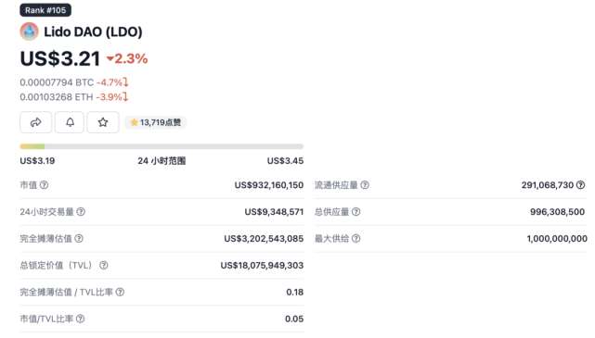Click the yellow star in 13,719点赞 badge
This screenshot has height=338, width=595.
point(134,122)
